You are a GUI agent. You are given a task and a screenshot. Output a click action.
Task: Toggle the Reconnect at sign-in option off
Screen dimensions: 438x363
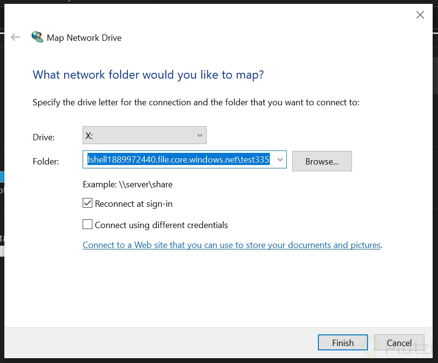pos(88,203)
